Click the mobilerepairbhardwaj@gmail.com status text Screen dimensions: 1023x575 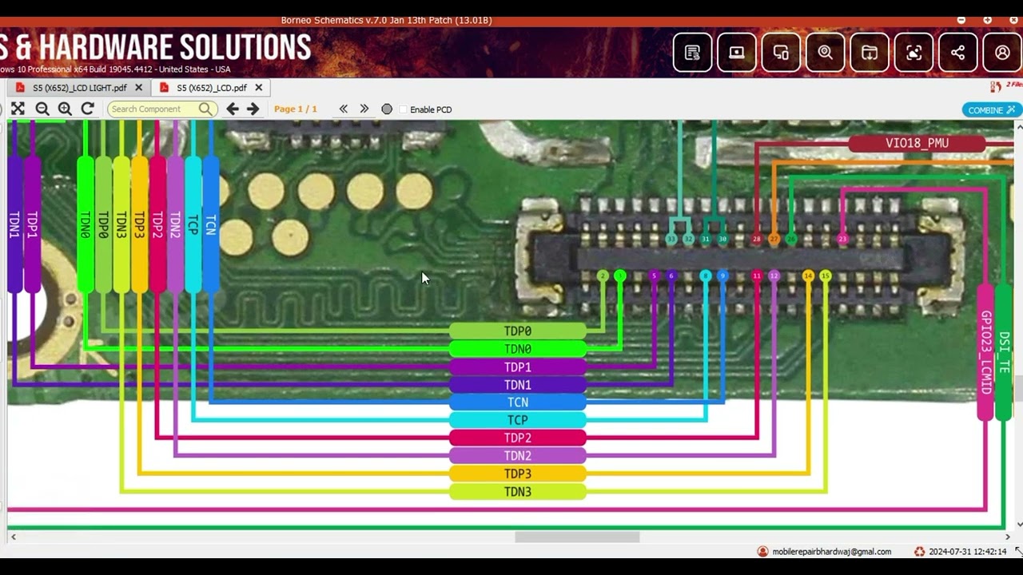coord(831,552)
